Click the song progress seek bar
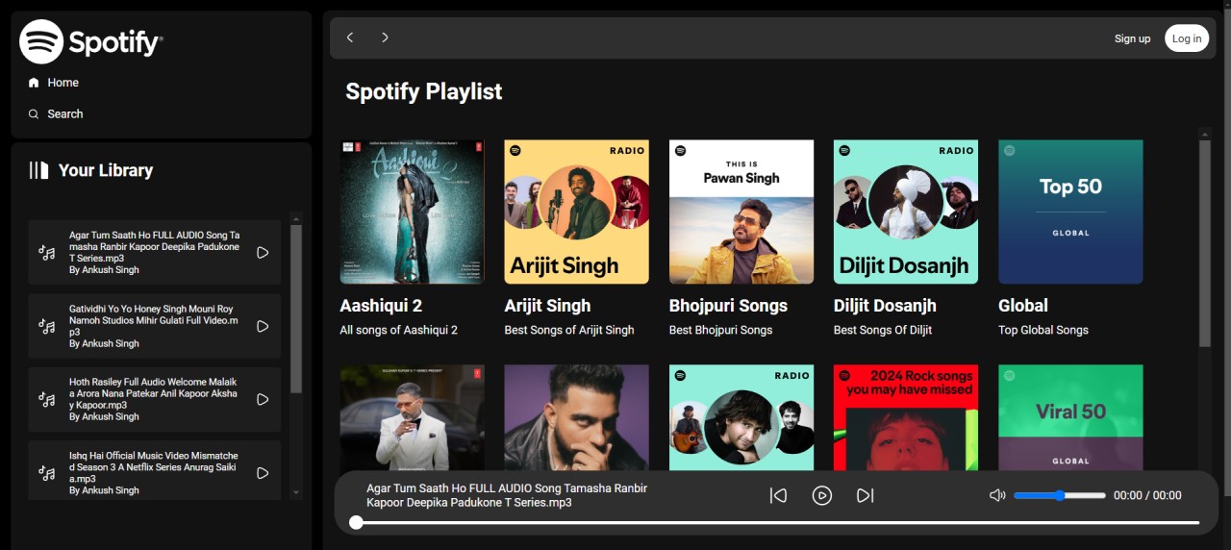This screenshot has width=1231, height=550. (x=777, y=523)
